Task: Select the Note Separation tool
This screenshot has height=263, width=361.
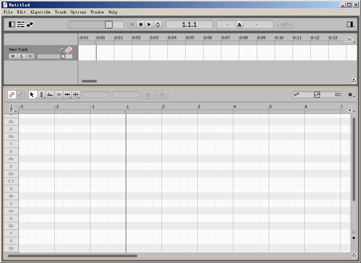Action: point(76,95)
